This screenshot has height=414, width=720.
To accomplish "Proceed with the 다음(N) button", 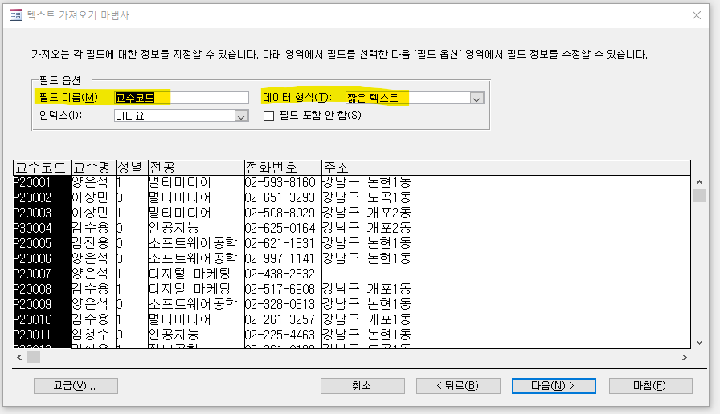I will coord(554,386).
